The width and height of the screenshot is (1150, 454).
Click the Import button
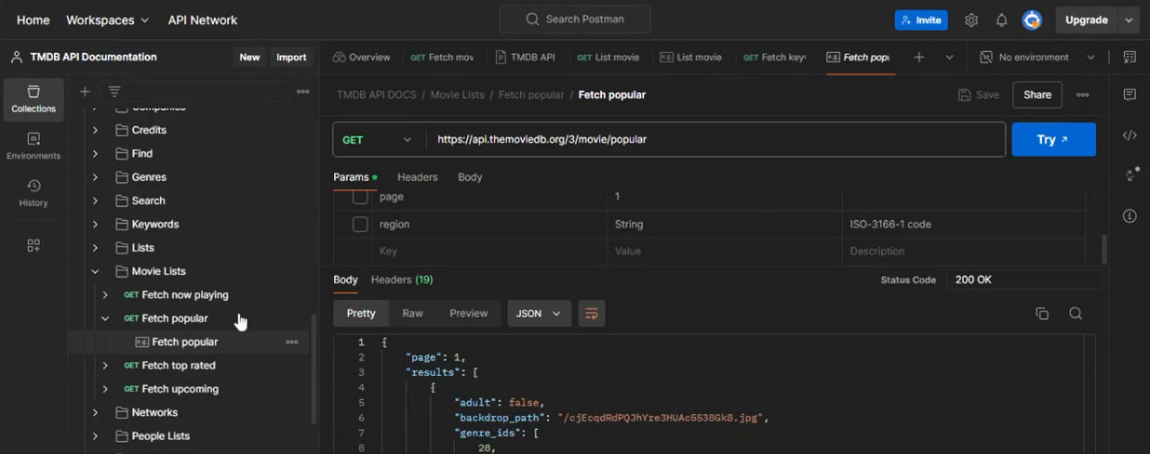tap(291, 57)
